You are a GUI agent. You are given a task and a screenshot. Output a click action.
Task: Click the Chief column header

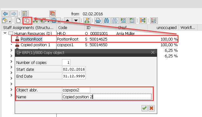pyautogui.click(x=122, y=28)
